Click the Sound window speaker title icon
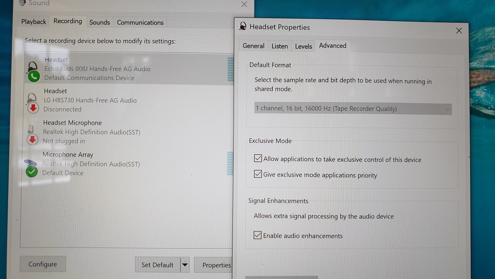Image resolution: width=495 pixels, height=279 pixels. (22, 2)
